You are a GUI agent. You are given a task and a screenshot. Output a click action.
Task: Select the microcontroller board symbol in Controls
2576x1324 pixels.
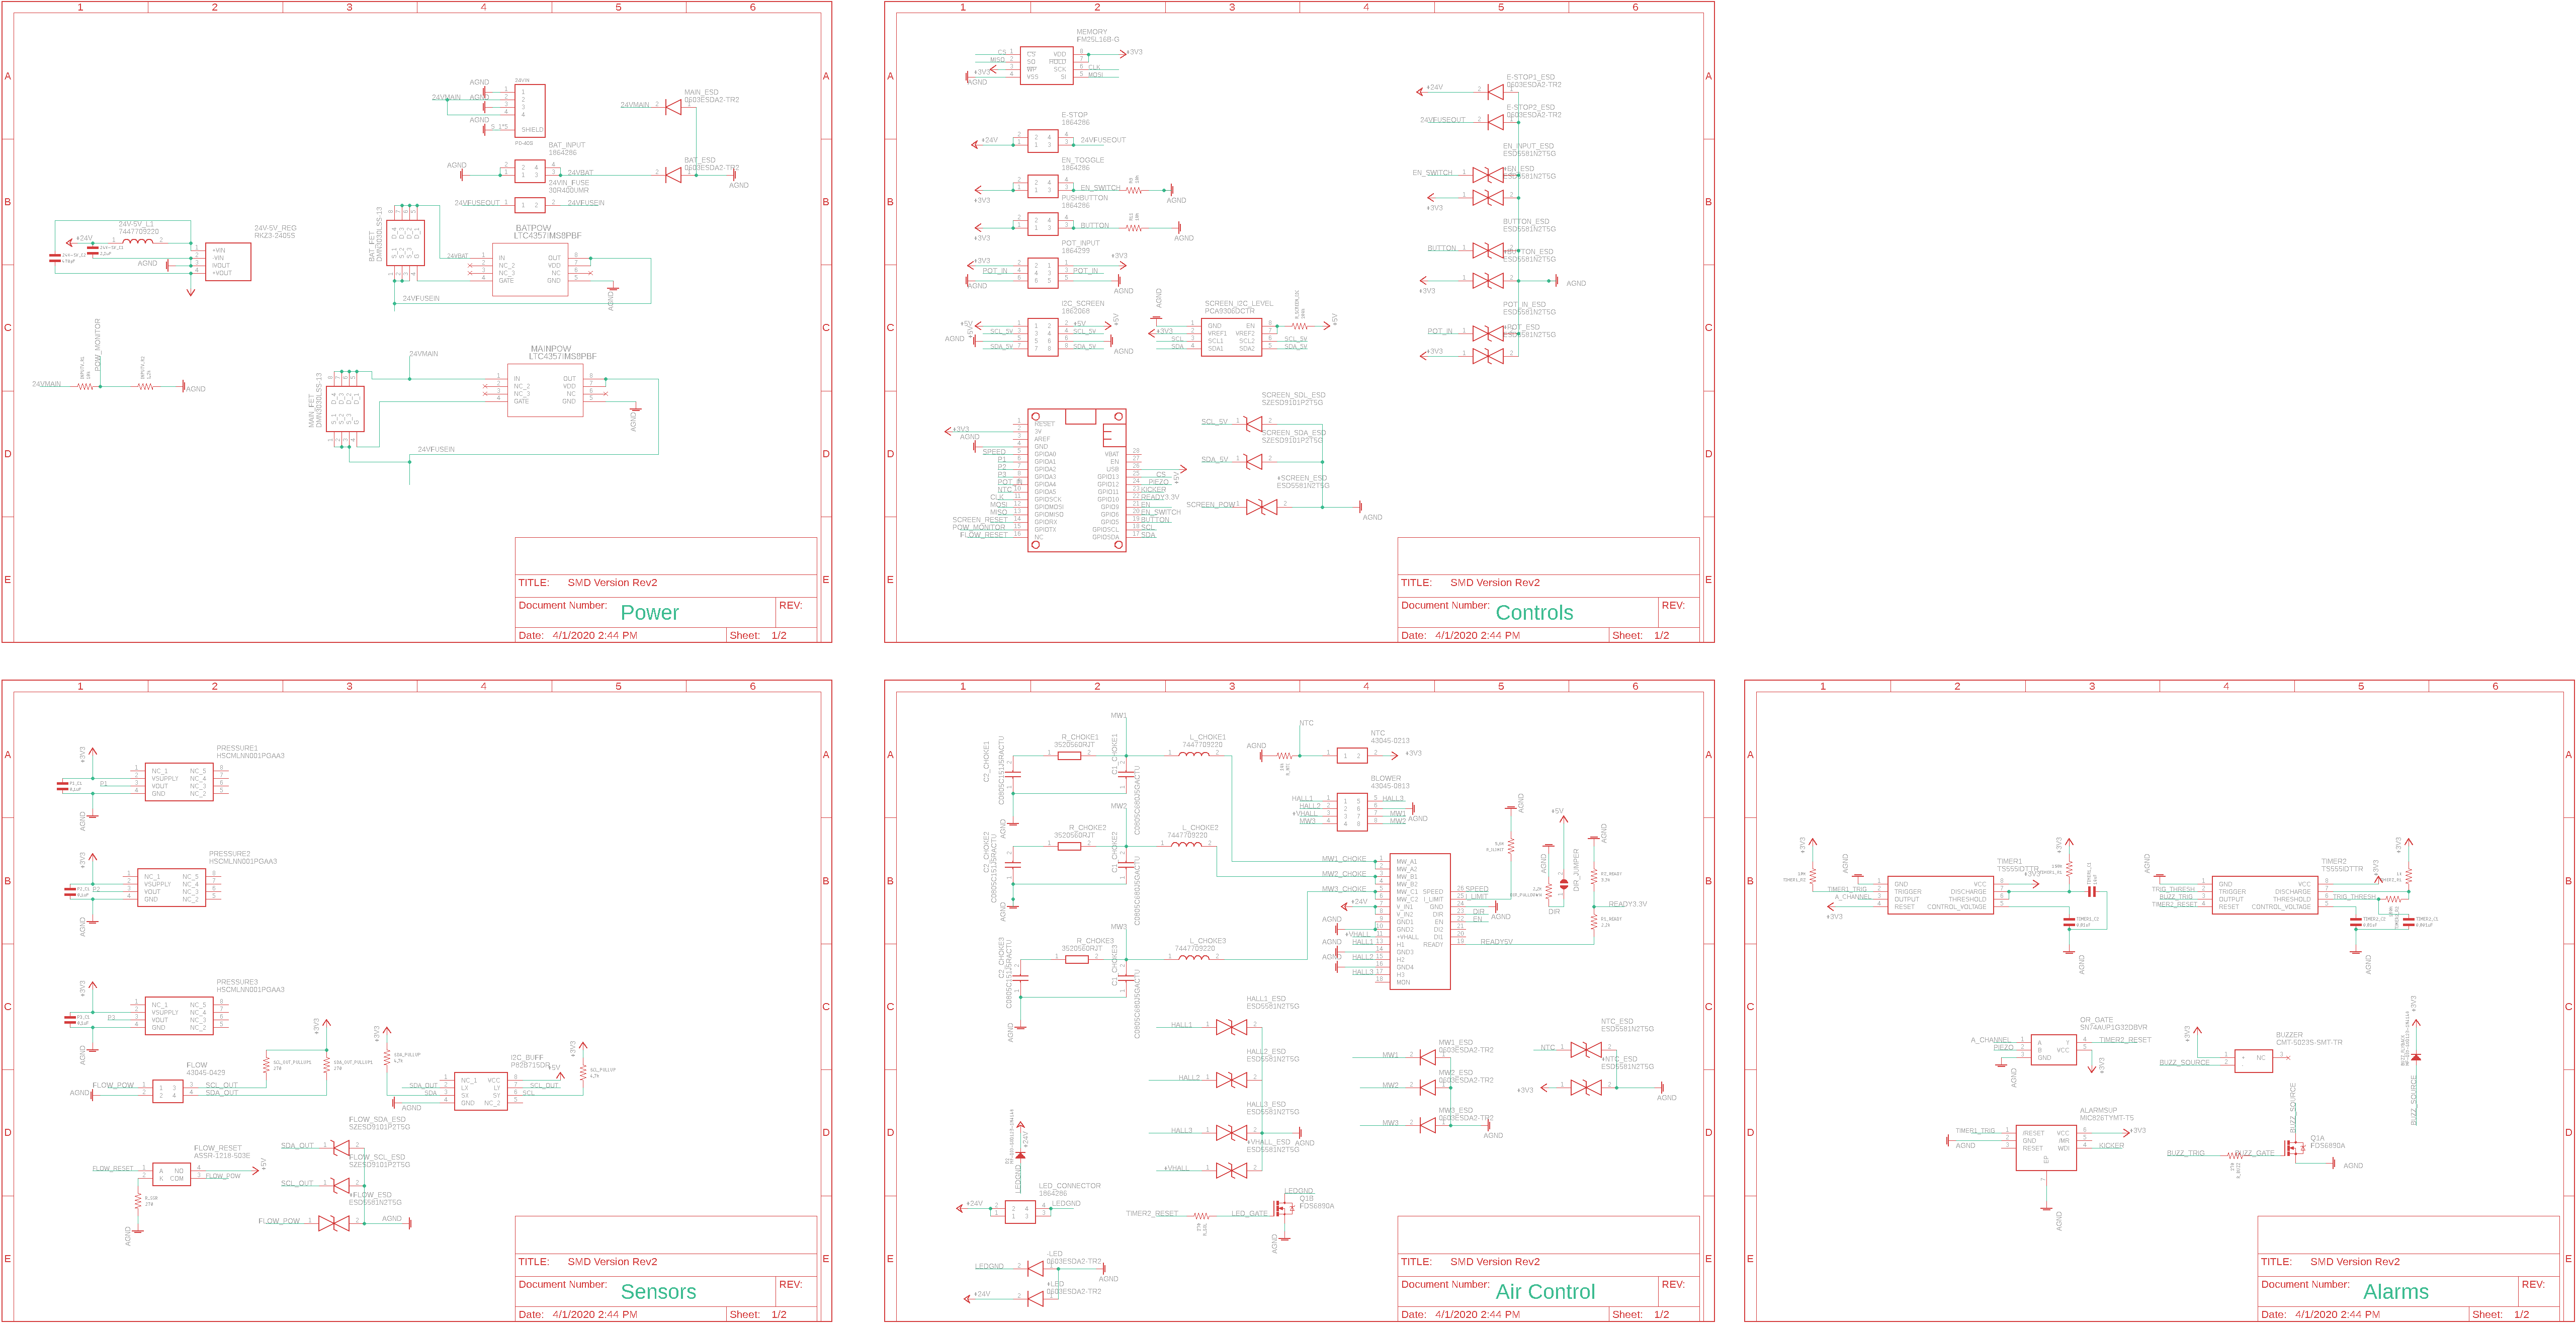click(1077, 480)
